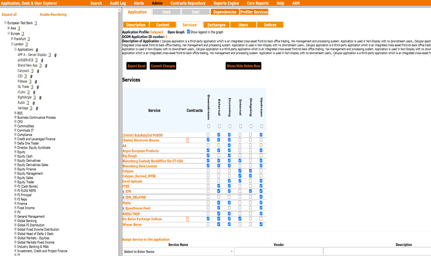Image resolution: width=431 pixels, height=256 pixels.
Task: Expand the Asia tree node
Action: coord(8,28)
